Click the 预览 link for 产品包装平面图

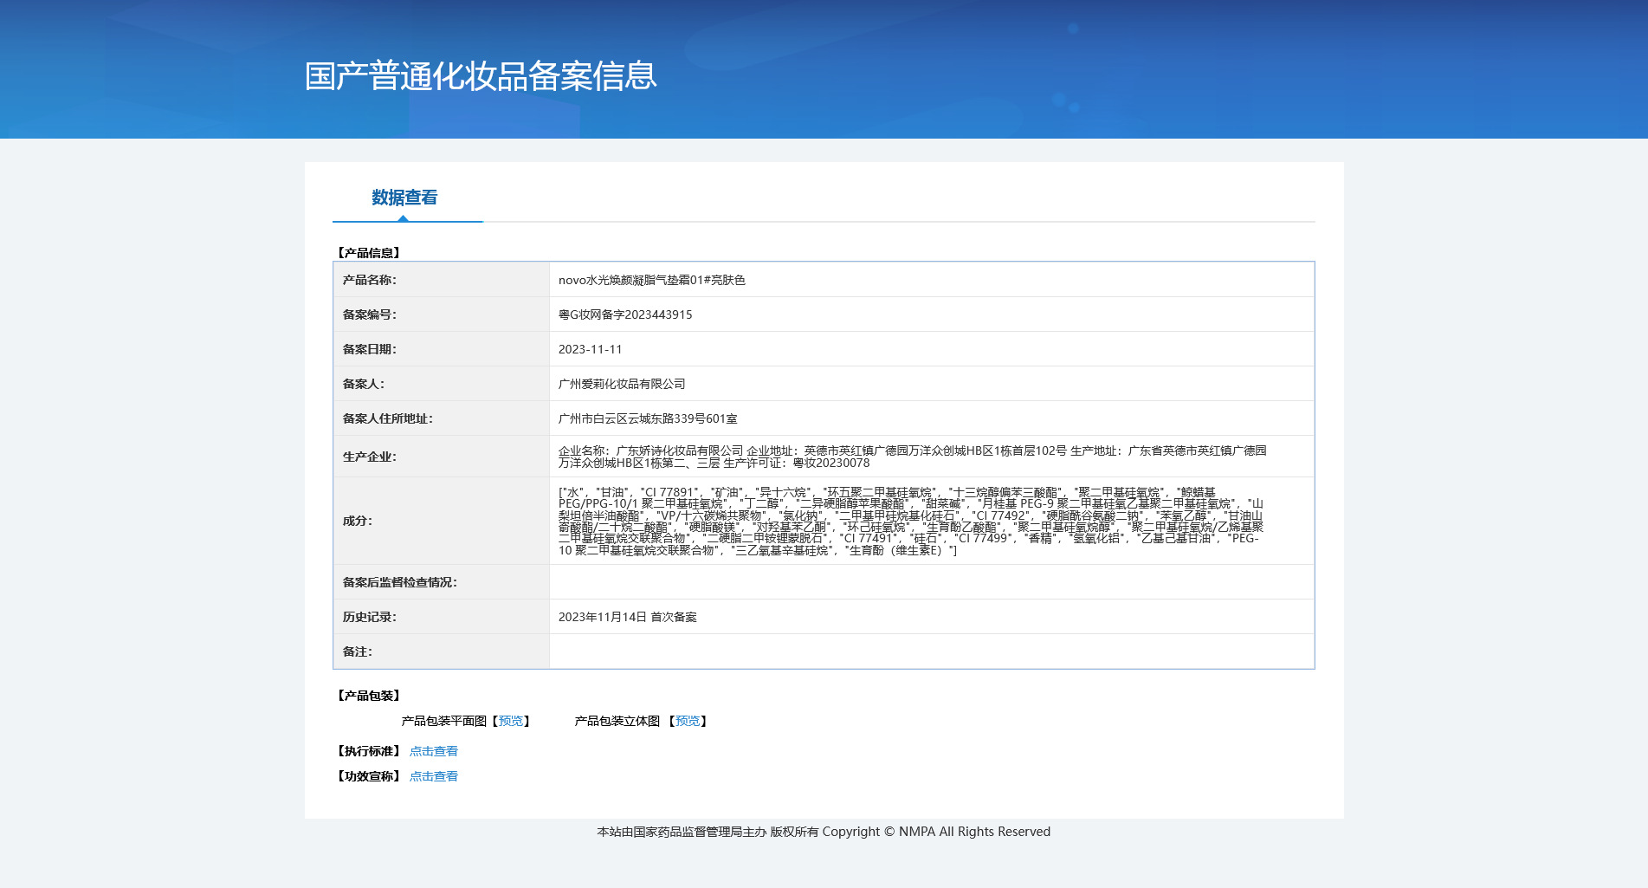point(511,721)
